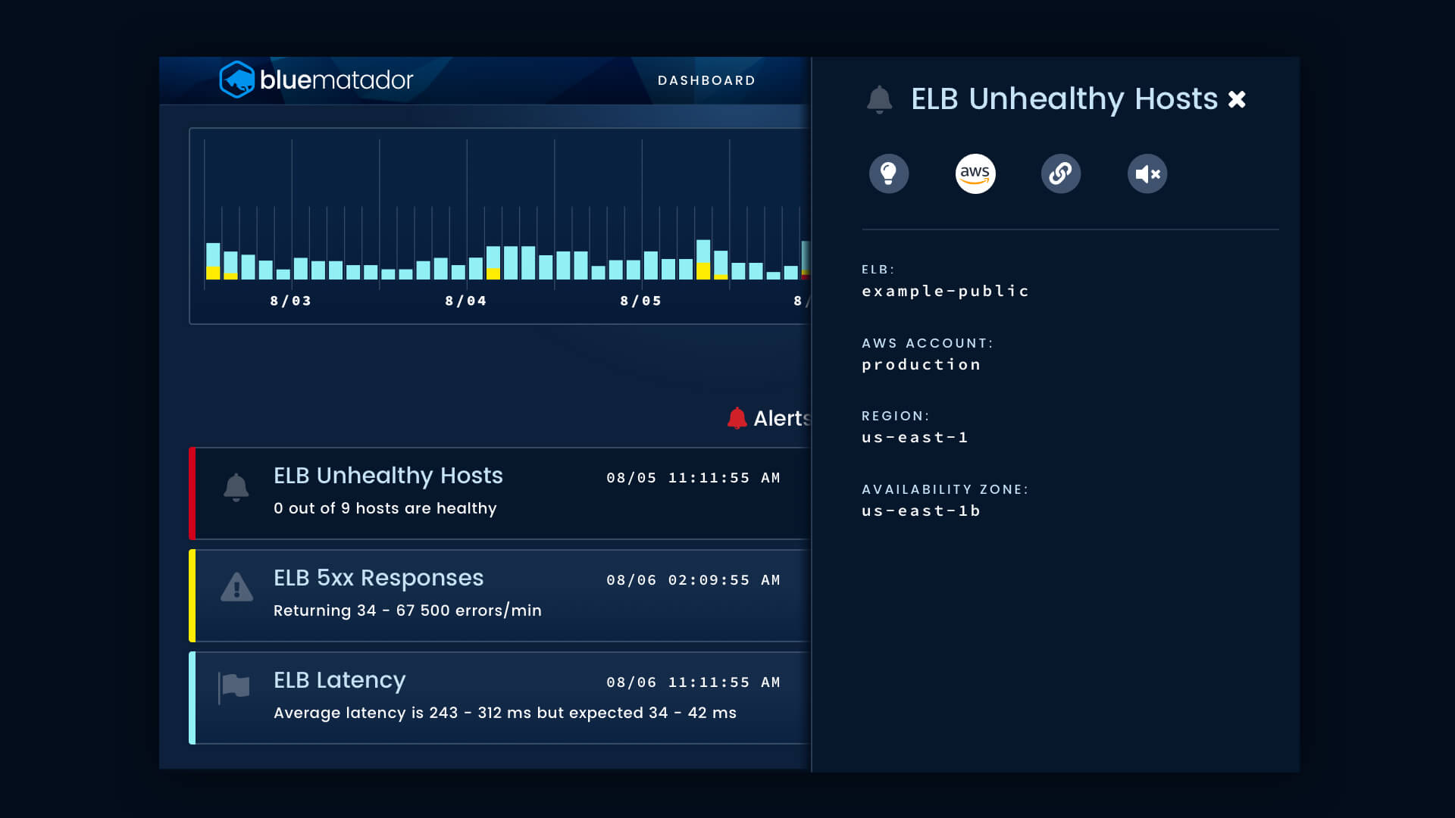Image resolution: width=1455 pixels, height=818 pixels.
Task: Click the Blue Matador logo
Action: click(x=316, y=80)
